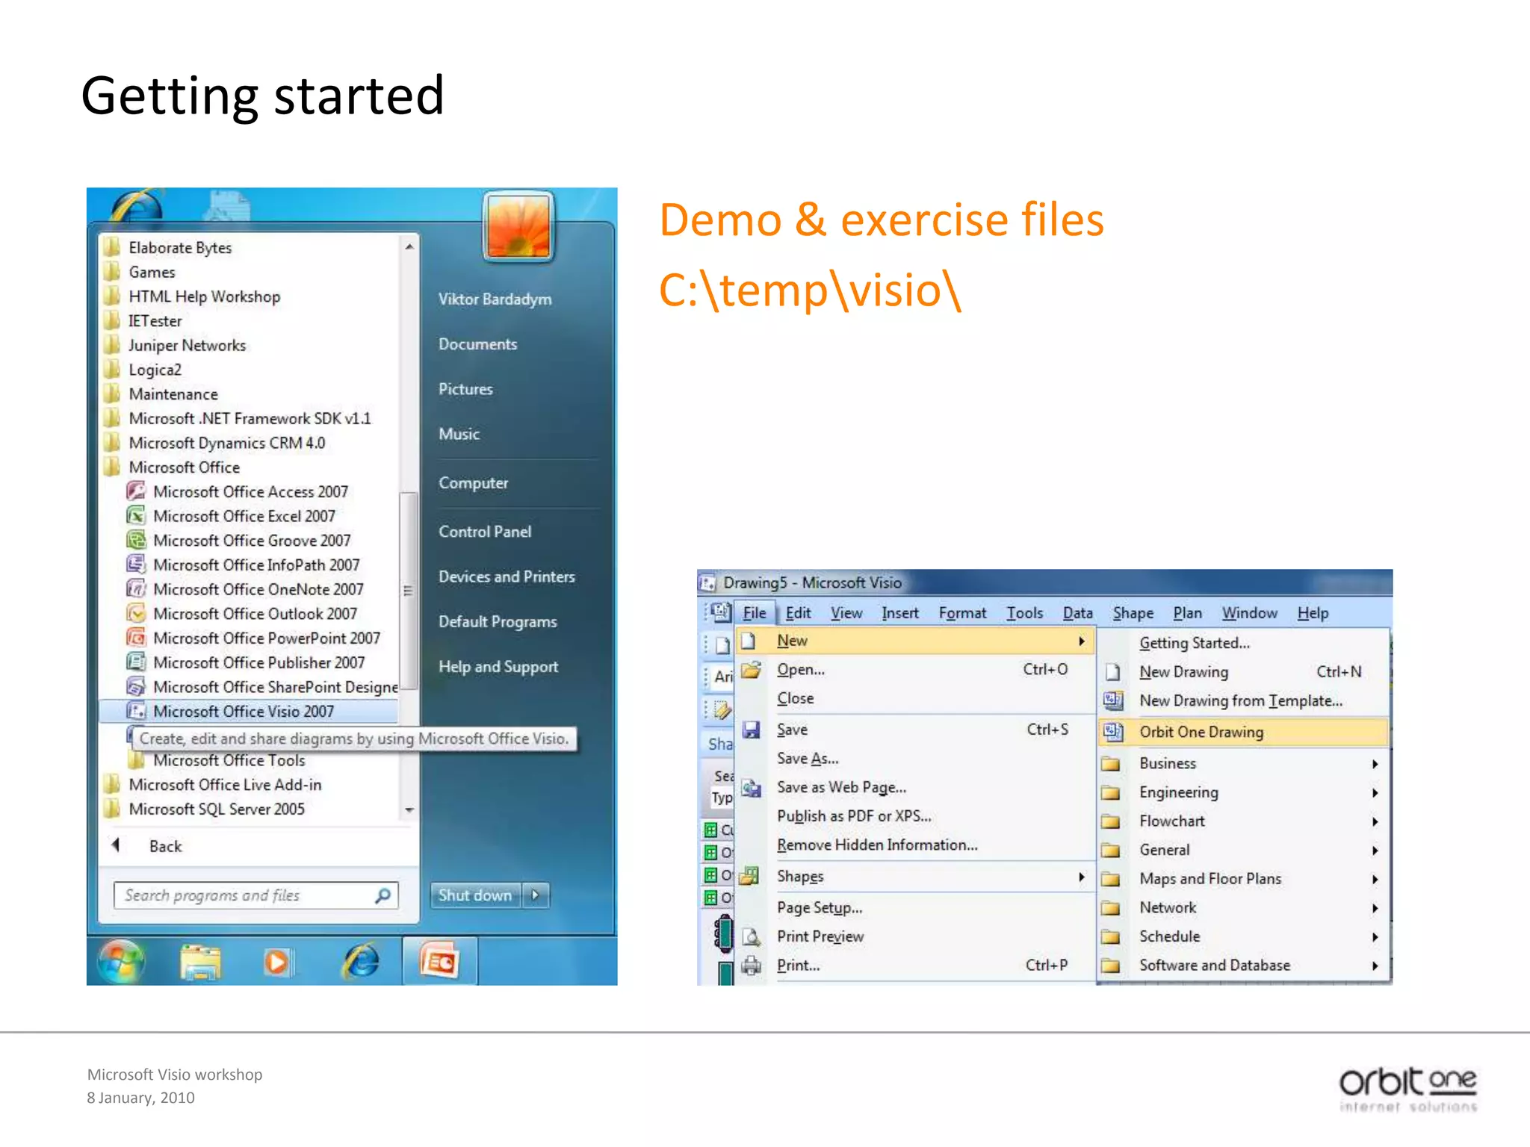The image size is (1530, 1147).
Task: Click the programs list scrollbar up arrow
Action: point(409,246)
